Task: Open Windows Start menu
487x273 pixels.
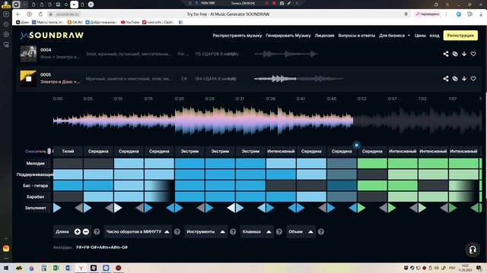Action: [x=6, y=268]
